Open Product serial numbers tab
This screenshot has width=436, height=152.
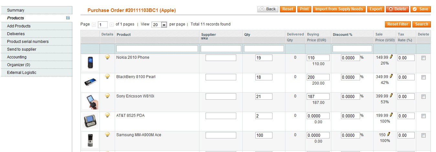[36, 41]
